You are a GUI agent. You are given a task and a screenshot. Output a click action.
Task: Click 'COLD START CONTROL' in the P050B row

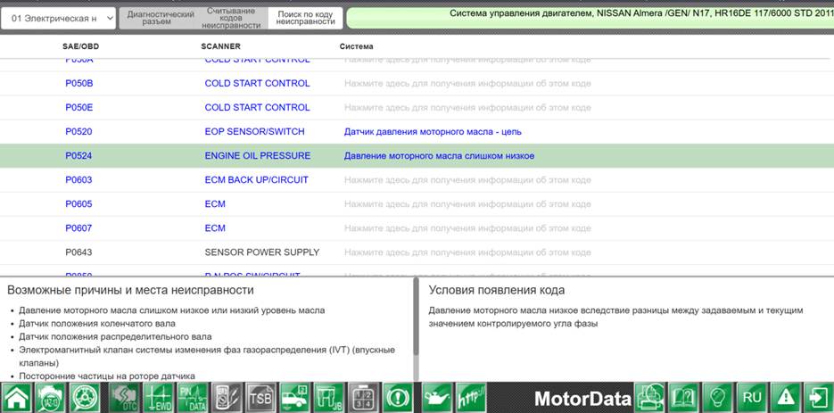[x=257, y=84]
